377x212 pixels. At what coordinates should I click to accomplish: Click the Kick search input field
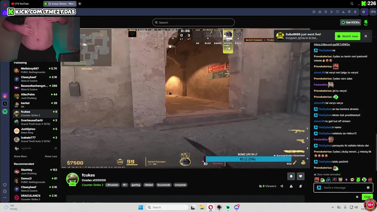pos(194,22)
